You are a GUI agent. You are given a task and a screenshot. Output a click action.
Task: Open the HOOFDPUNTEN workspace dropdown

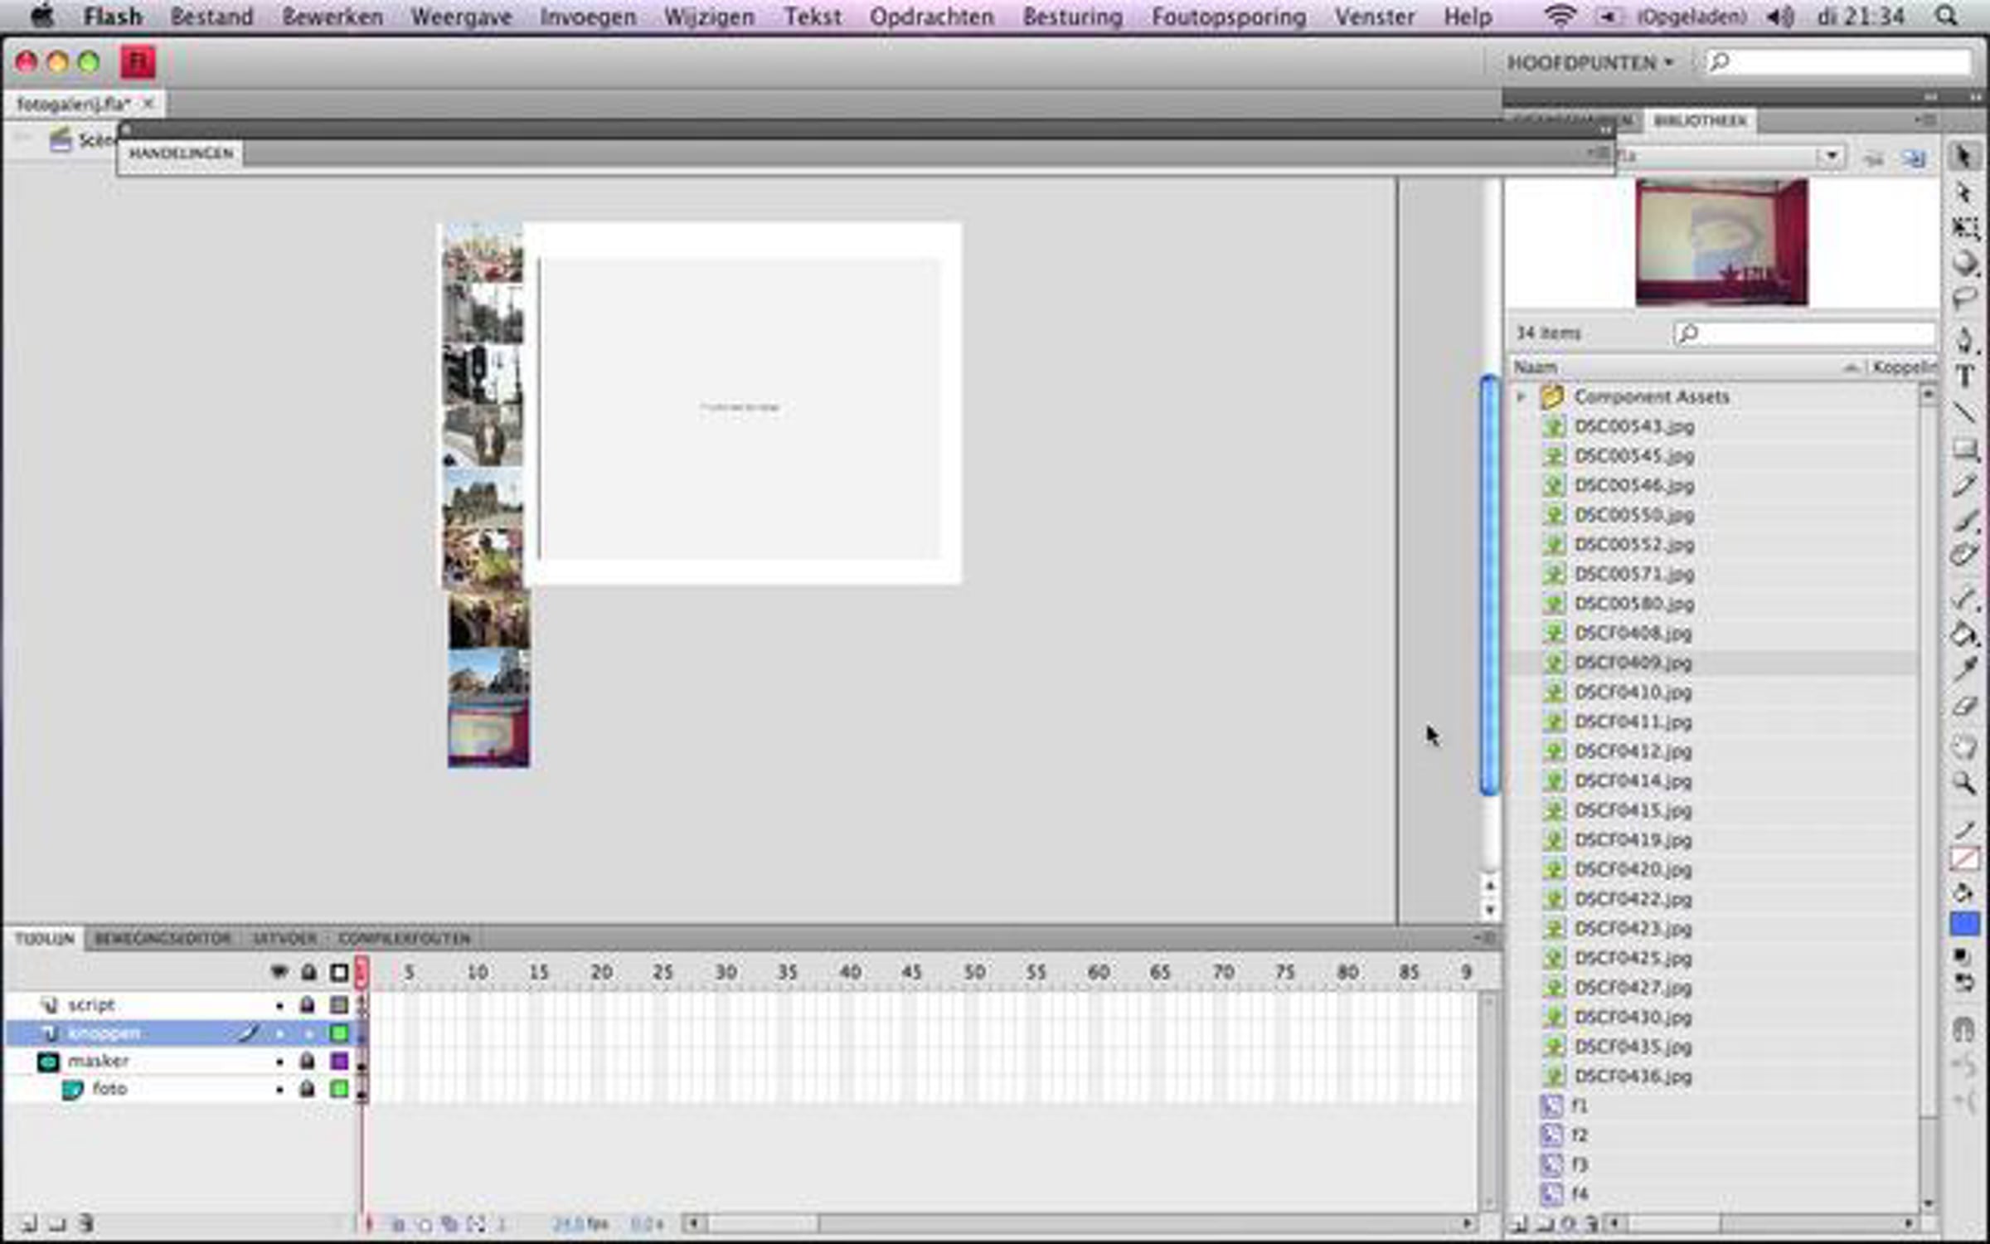(1590, 63)
